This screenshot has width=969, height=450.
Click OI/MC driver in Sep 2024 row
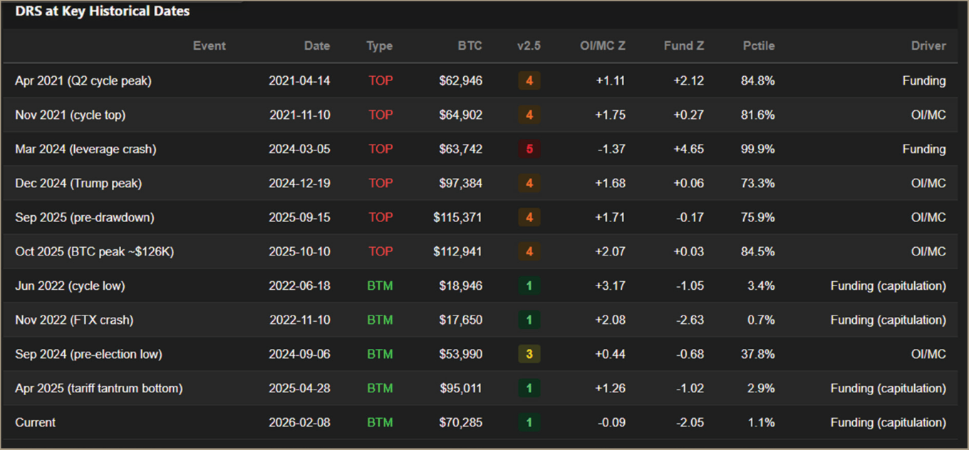click(x=928, y=354)
